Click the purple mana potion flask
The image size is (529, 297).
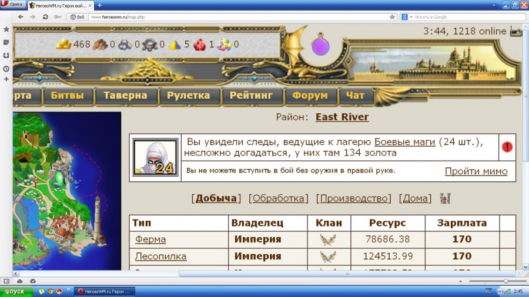320,45
